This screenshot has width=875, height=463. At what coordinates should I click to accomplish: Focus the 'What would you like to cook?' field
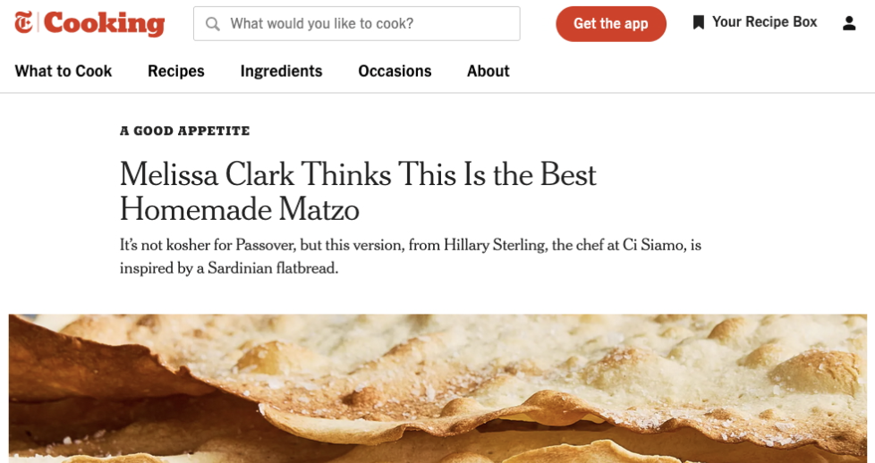pyautogui.click(x=367, y=24)
